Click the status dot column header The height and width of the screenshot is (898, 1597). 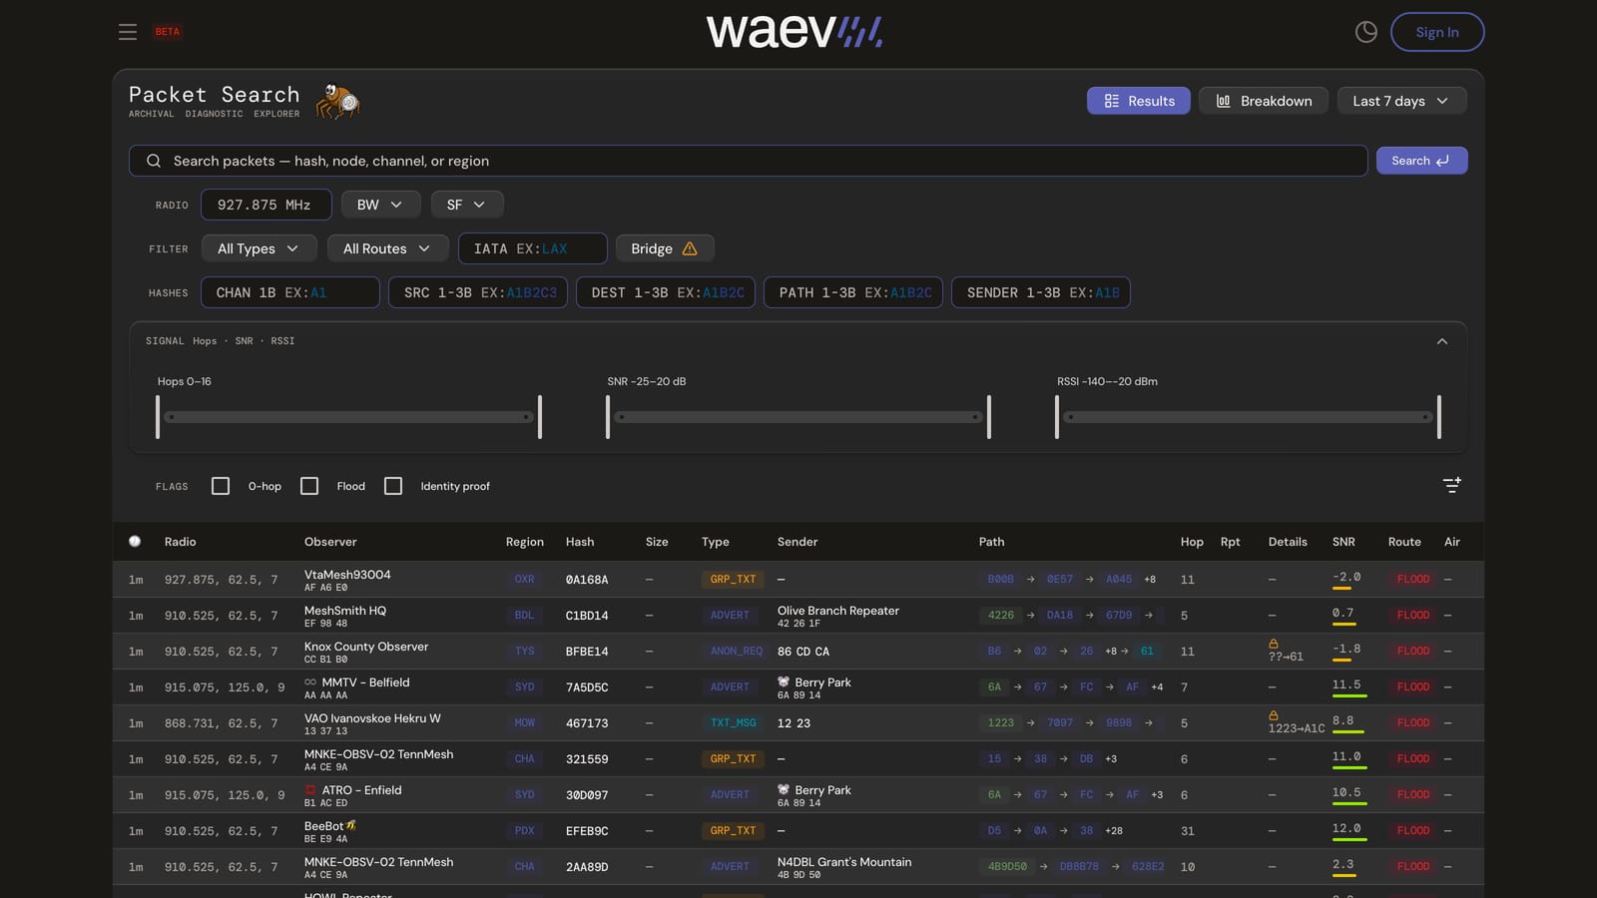tap(135, 541)
